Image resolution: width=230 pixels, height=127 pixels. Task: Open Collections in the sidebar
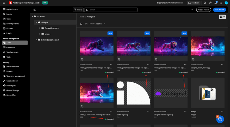click(x=11, y=47)
